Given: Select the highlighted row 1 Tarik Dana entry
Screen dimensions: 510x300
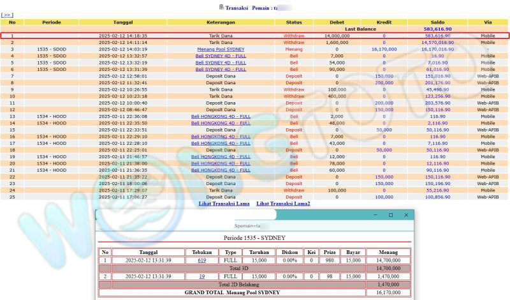Looking at the screenshot, I should coord(221,36).
